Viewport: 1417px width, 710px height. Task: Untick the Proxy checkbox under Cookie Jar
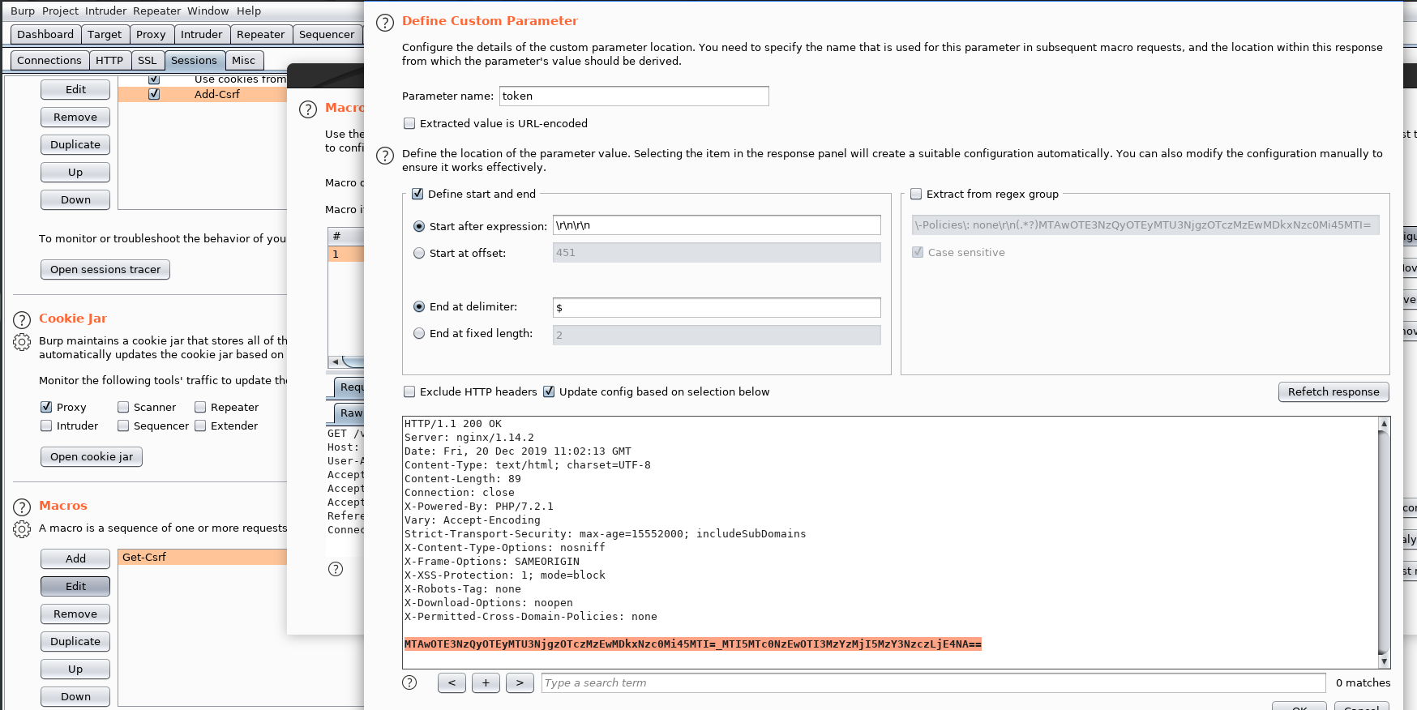pyautogui.click(x=46, y=407)
